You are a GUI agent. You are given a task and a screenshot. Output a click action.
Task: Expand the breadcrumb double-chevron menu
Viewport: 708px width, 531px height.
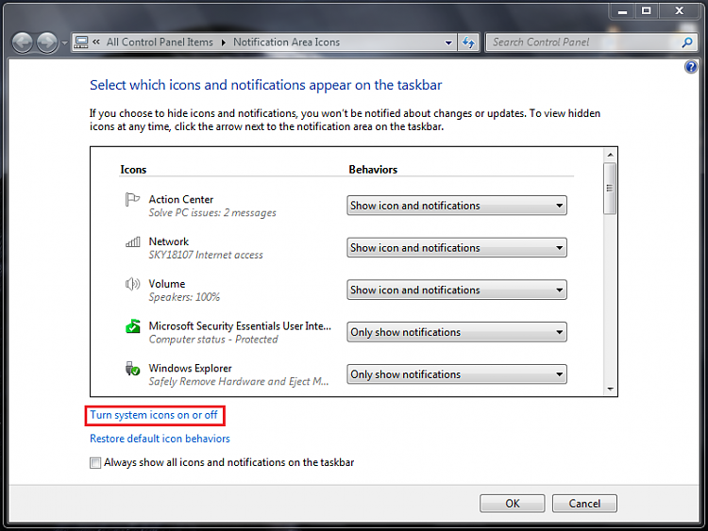96,41
